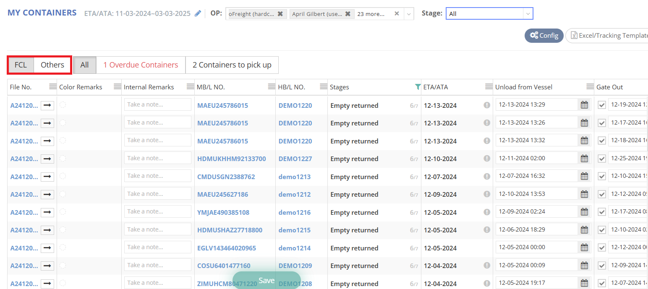648x289 pixels.
Task: Remove the oFreight operator tag
Action: click(280, 14)
